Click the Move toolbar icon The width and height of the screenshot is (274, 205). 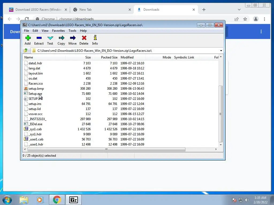coord(73,40)
